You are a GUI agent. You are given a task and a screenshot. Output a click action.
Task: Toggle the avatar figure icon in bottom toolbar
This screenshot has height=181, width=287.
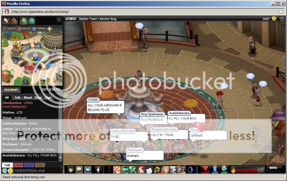coord(97,169)
